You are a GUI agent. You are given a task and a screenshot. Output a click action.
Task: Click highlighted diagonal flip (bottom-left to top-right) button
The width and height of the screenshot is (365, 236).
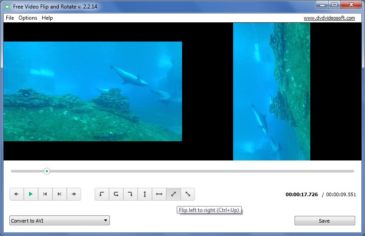174,194
